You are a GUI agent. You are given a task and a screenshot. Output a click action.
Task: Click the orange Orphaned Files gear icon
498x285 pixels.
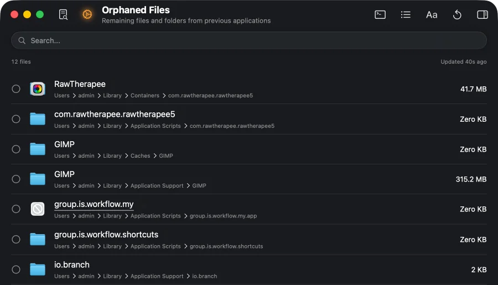(x=87, y=14)
